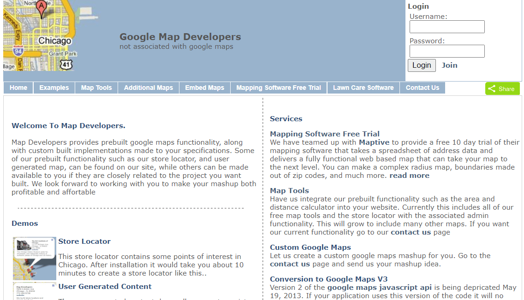Open the Store Locator demo thumbnail
524x300 pixels.
[34, 259]
